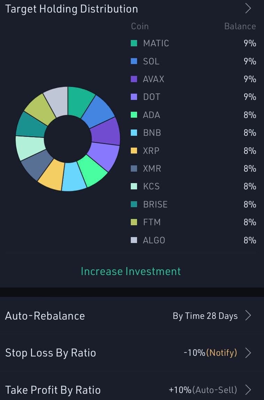Screen dimensions: 264x400
Task: Select the DOT row in coin list
Action: point(152,97)
